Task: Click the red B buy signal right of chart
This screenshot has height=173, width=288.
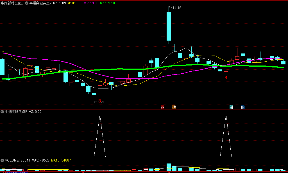Action: click(x=226, y=78)
